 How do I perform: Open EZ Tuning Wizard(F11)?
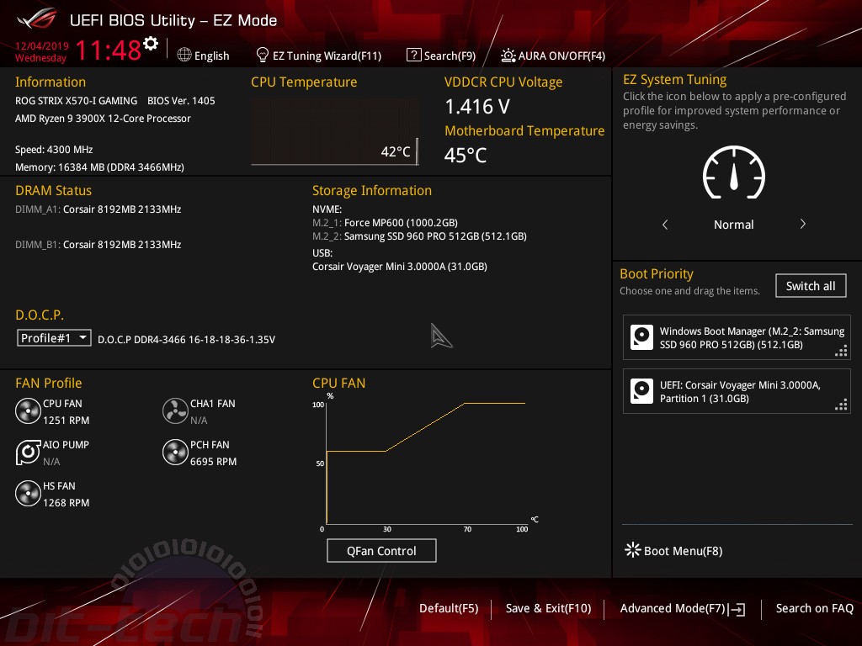319,56
